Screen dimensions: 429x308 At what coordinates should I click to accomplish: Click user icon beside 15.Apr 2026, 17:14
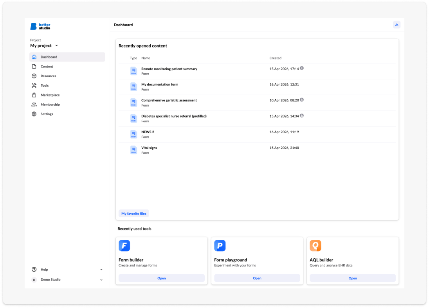coord(301,68)
